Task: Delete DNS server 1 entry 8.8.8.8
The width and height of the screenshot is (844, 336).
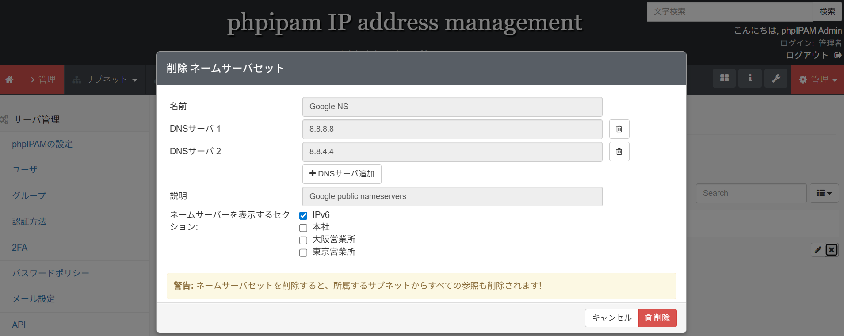Action: click(619, 129)
